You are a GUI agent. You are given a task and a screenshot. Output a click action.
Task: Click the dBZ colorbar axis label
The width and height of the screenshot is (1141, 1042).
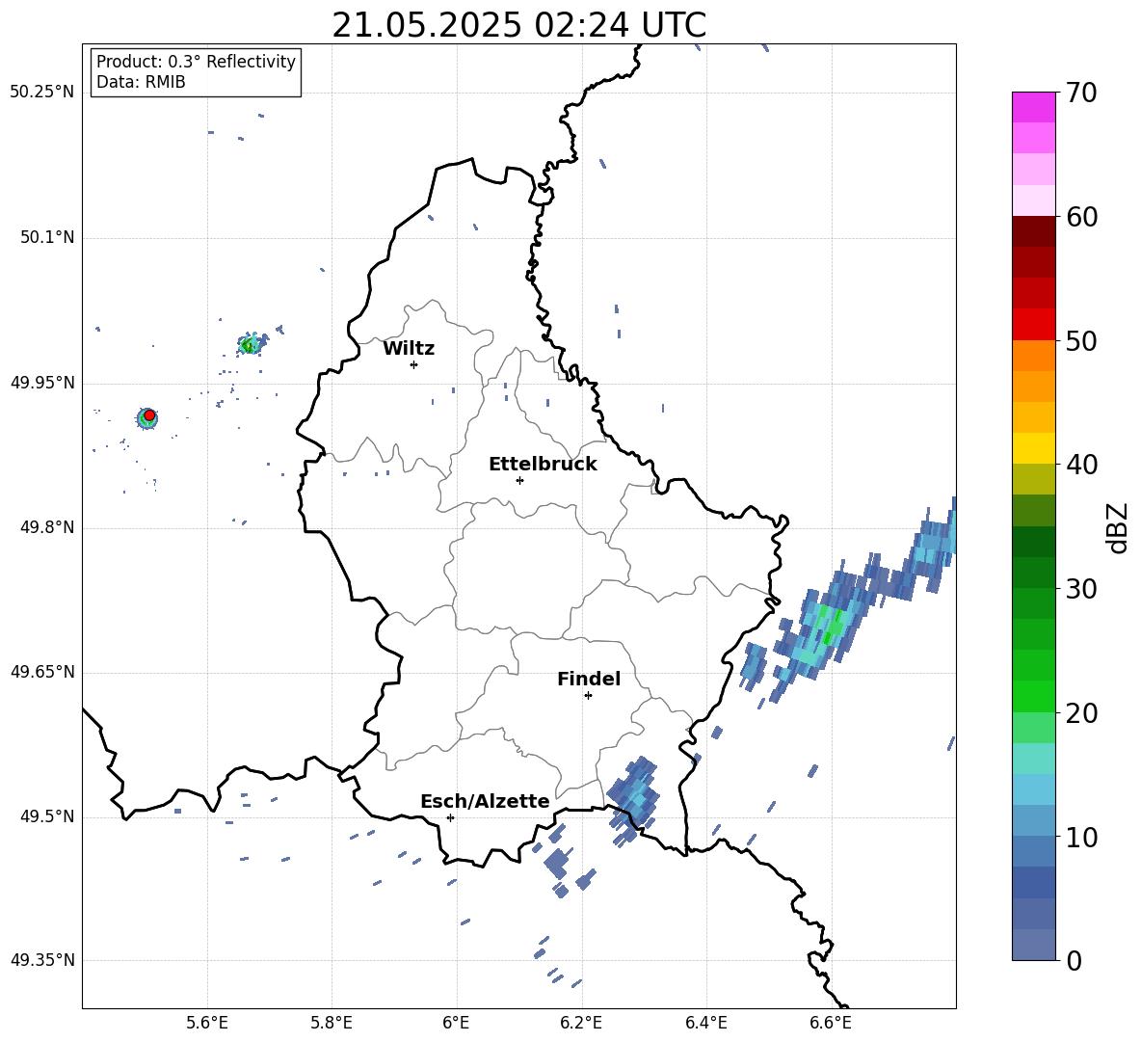(x=1119, y=527)
